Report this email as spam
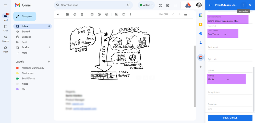The width and height of the screenshot is (255, 123). [x=75, y=14]
